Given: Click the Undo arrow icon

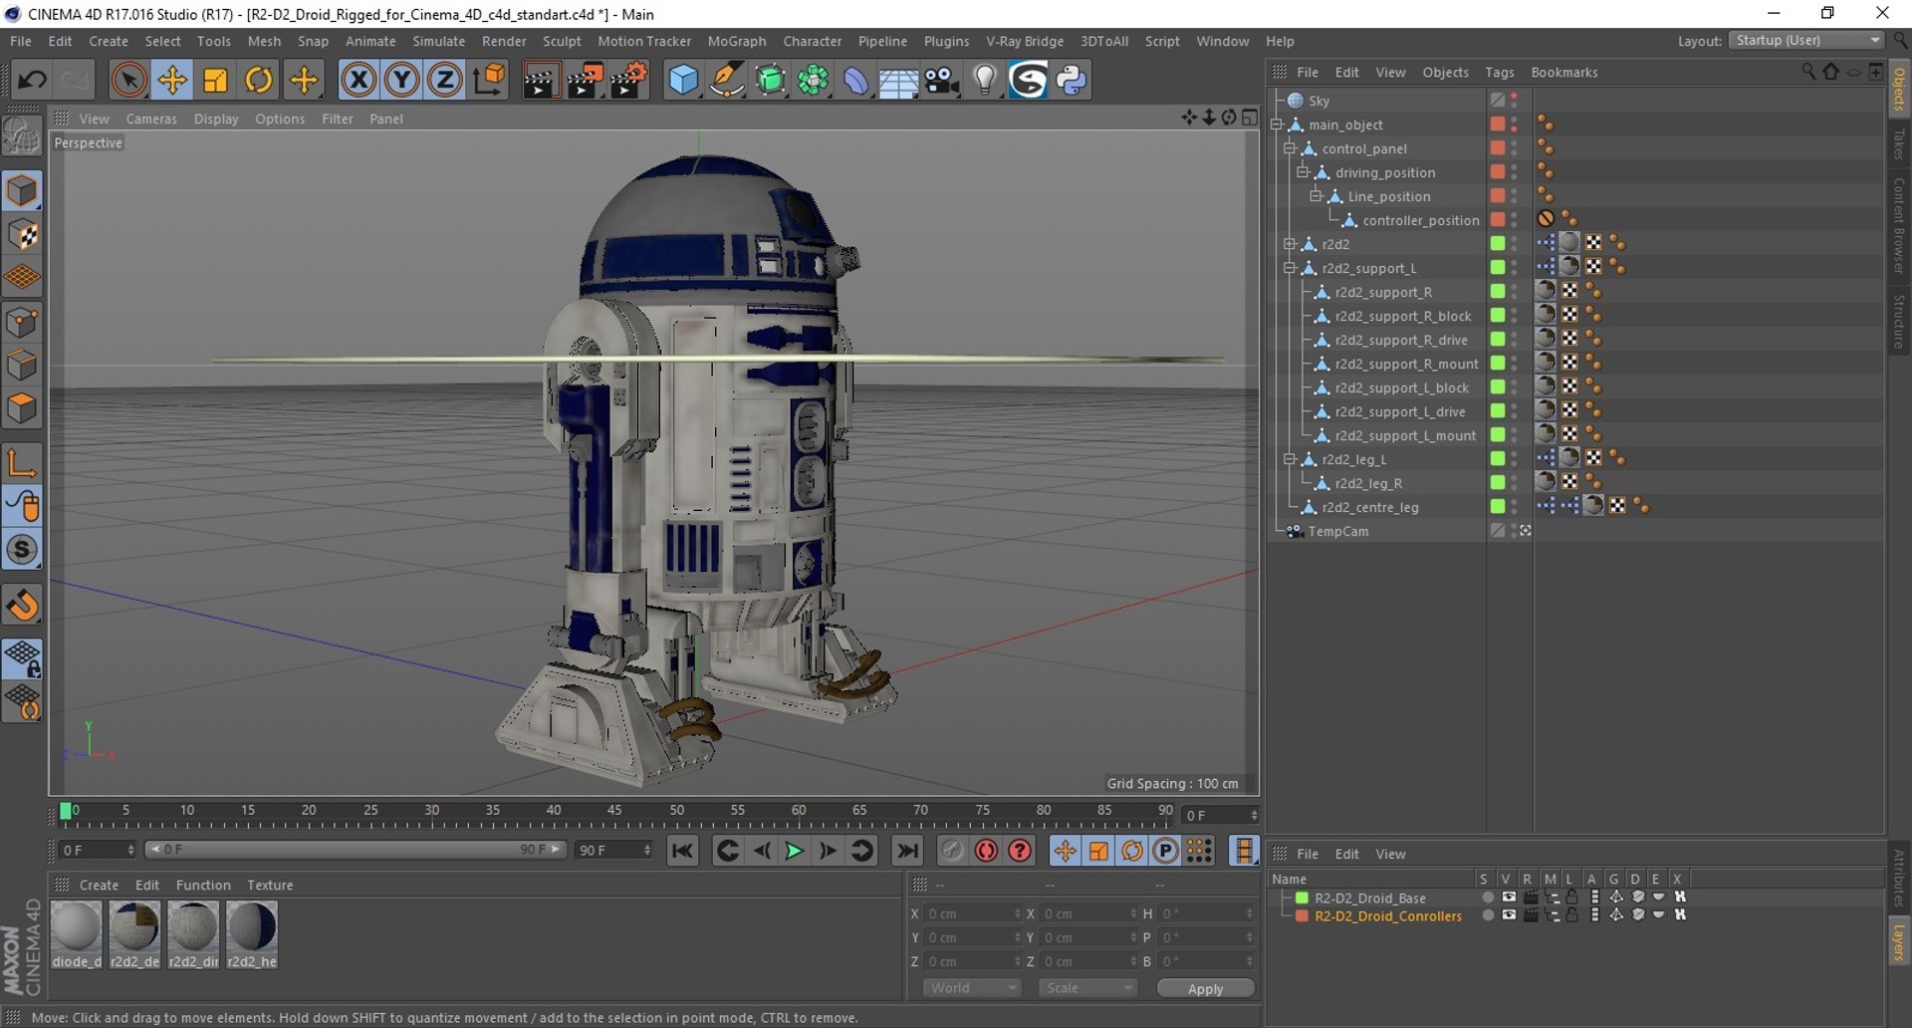Looking at the screenshot, I should pyautogui.click(x=32, y=80).
